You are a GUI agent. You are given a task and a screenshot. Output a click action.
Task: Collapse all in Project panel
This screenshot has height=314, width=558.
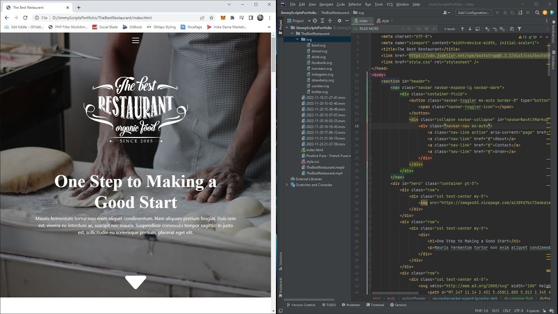330,20
